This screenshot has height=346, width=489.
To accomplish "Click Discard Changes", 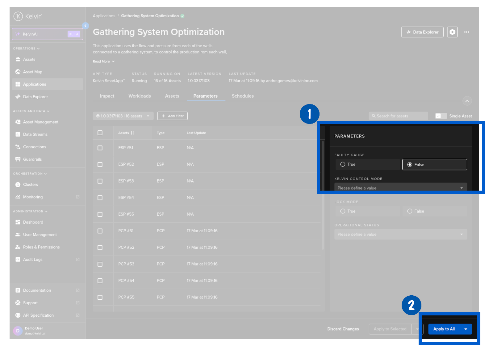I will point(343,329).
